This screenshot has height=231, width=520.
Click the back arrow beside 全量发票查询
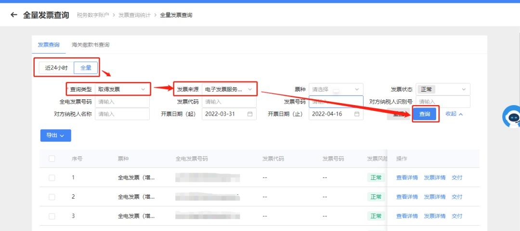point(13,15)
